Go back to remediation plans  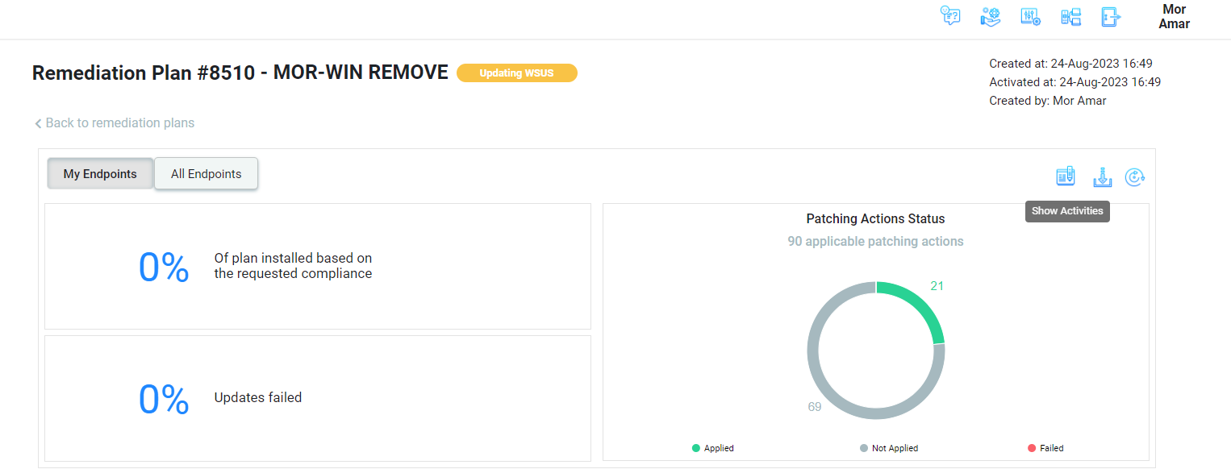pyautogui.click(x=115, y=123)
